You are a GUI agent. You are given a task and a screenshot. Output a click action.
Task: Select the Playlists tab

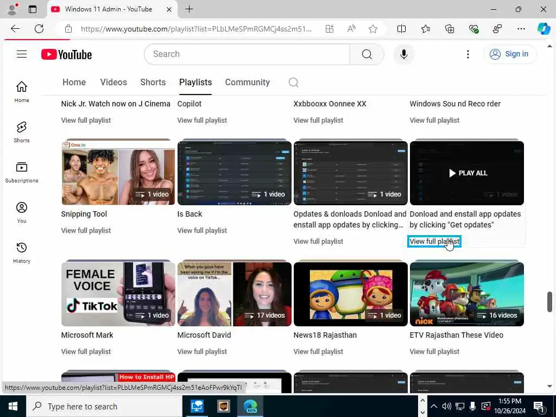tap(195, 83)
